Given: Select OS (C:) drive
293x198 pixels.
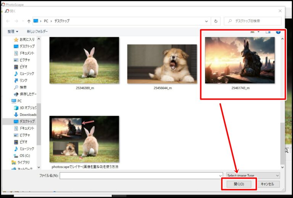Looking at the screenshot, I should pos(22,155).
